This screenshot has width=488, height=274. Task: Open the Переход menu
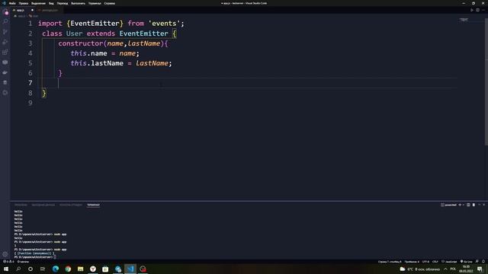63,3
